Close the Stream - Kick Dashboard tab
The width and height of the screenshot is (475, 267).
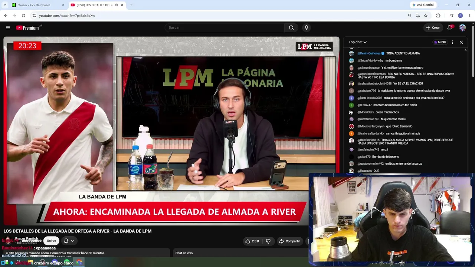[63, 5]
